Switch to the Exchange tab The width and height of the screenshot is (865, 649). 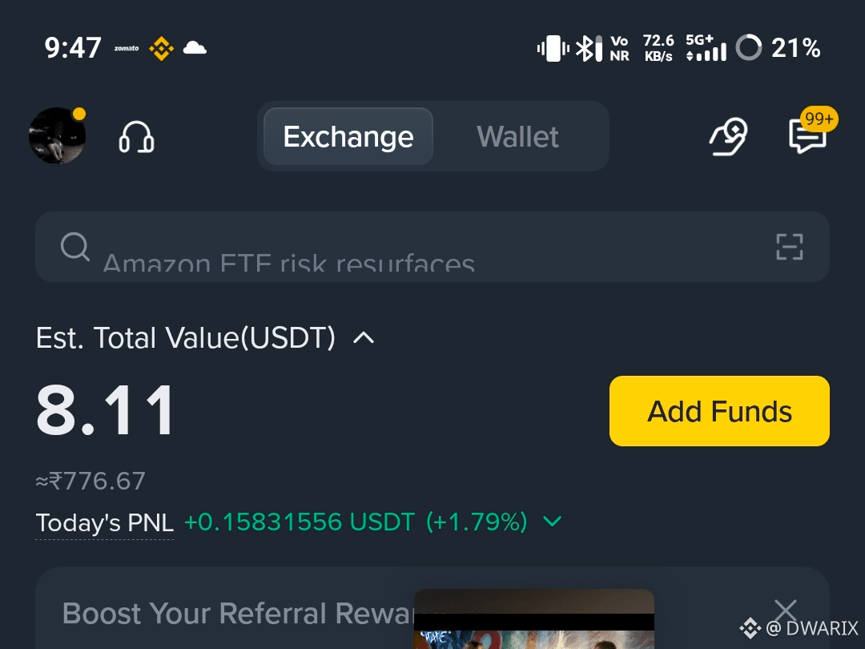pyautogui.click(x=348, y=136)
